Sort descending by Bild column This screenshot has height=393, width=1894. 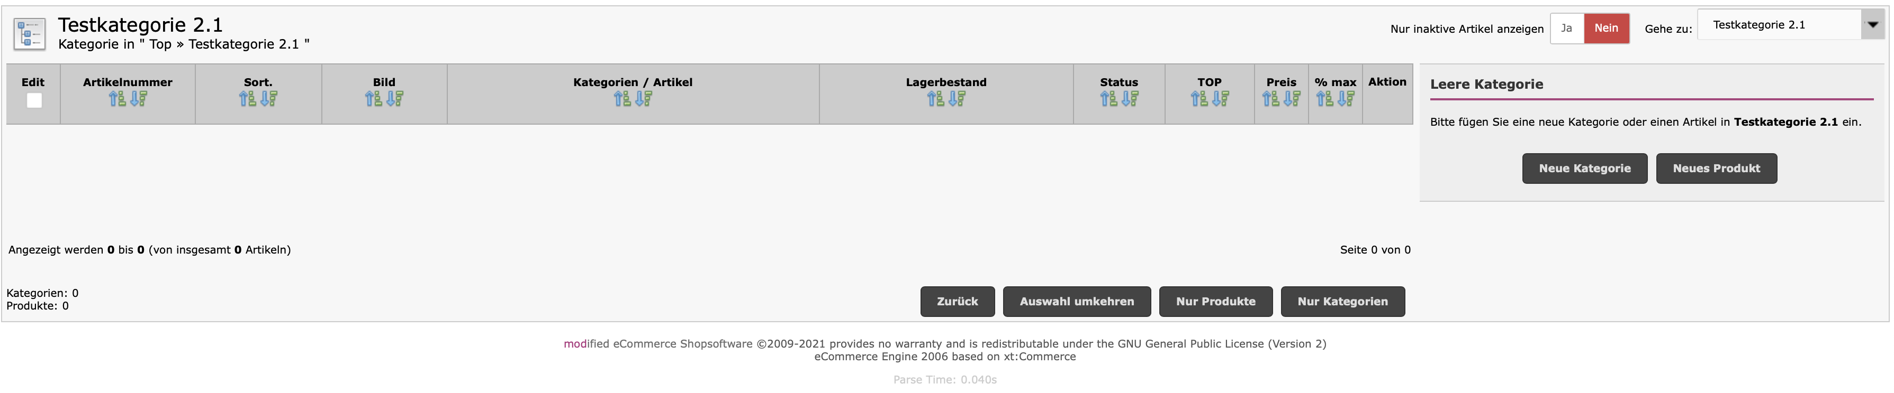[395, 98]
